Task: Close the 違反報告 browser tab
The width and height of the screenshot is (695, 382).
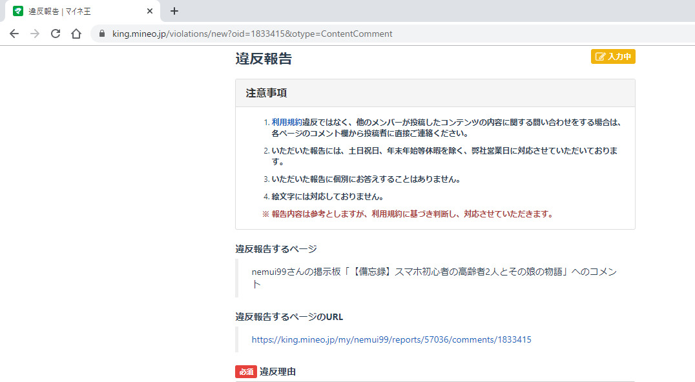Action: tap(150, 11)
